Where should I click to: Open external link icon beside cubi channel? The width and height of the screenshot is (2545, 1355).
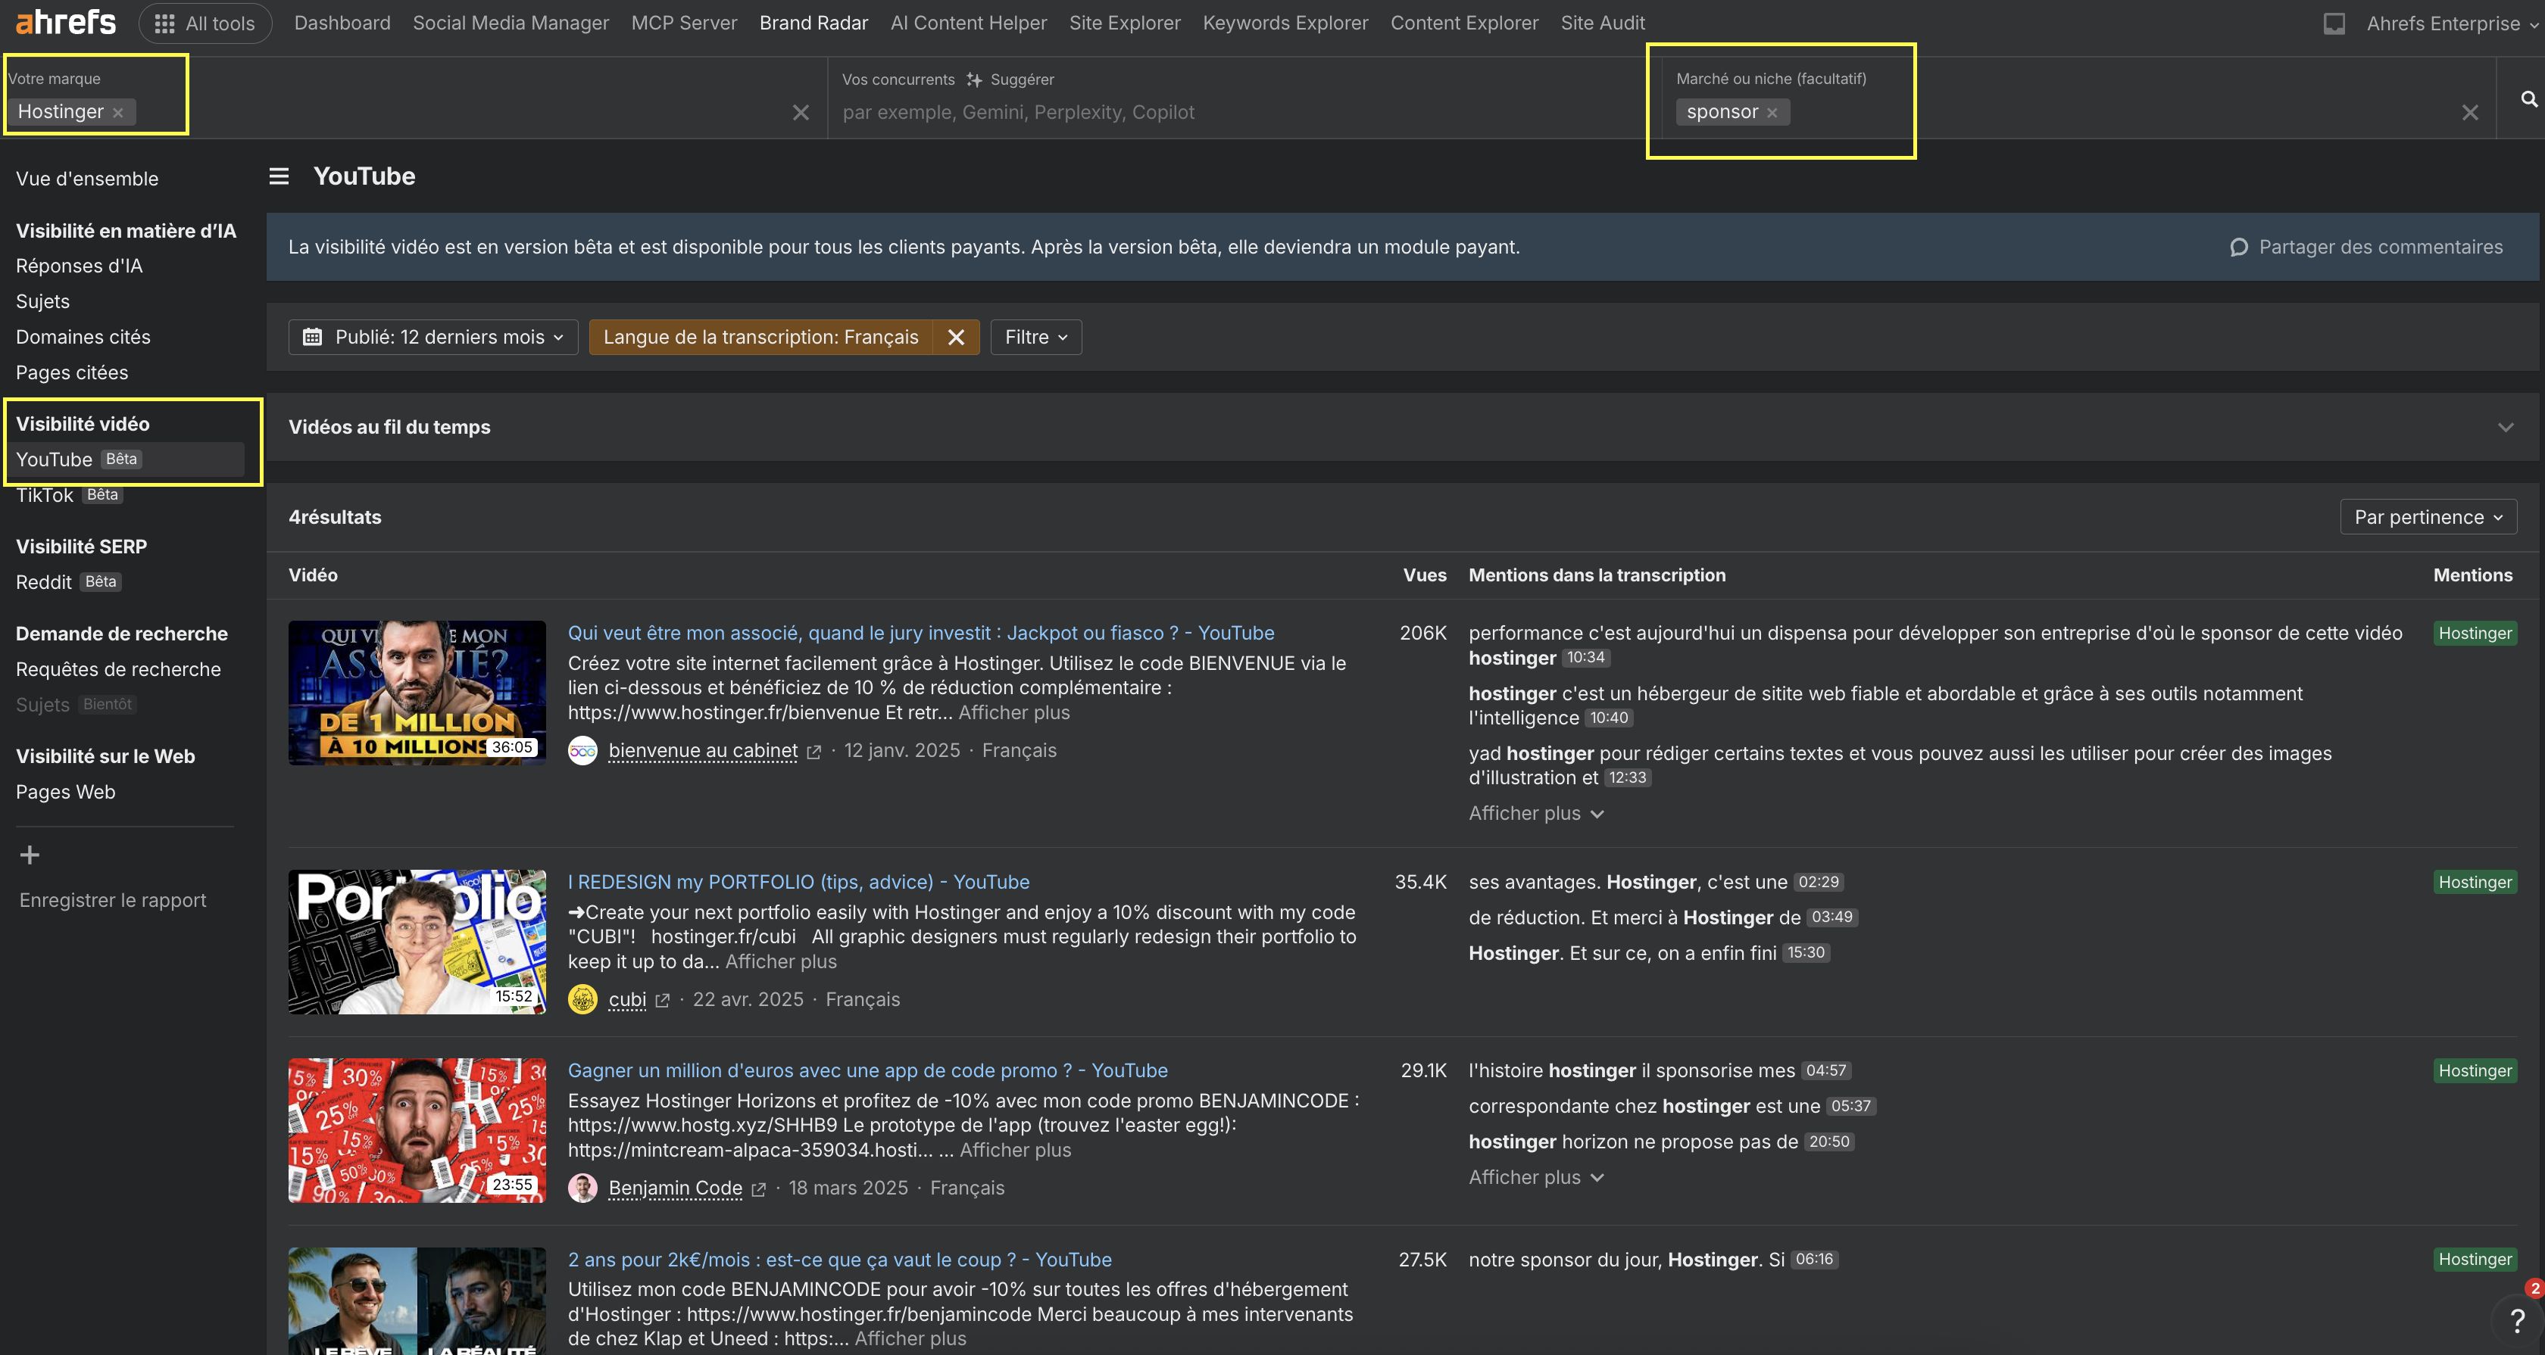tap(662, 1001)
